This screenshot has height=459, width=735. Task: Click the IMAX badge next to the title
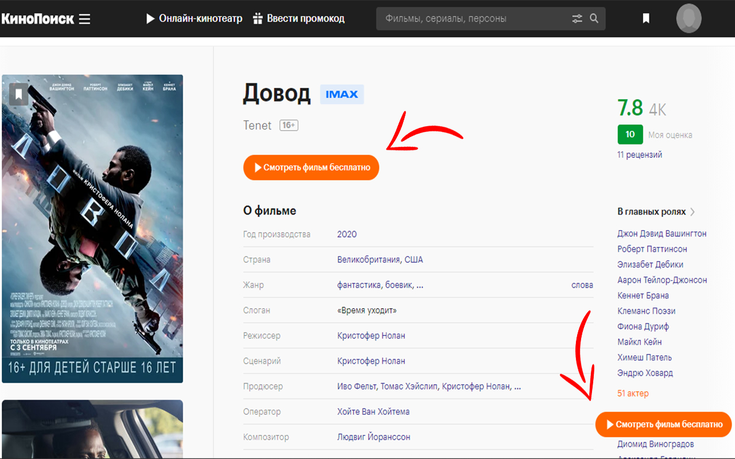pyautogui.click(x=342, y=94)
